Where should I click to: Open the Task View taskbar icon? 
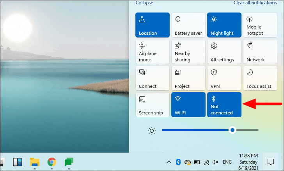pyautogui.click(x=18, y=162)
